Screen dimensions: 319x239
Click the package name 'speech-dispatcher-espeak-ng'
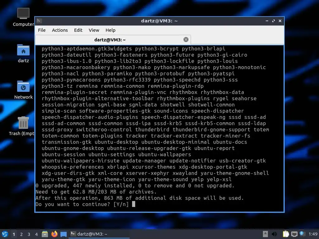(183, 117)
